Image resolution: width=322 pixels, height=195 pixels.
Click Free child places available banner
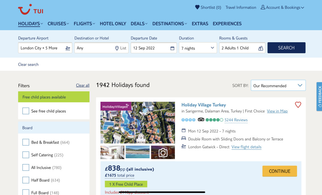(x=54, y=97)
